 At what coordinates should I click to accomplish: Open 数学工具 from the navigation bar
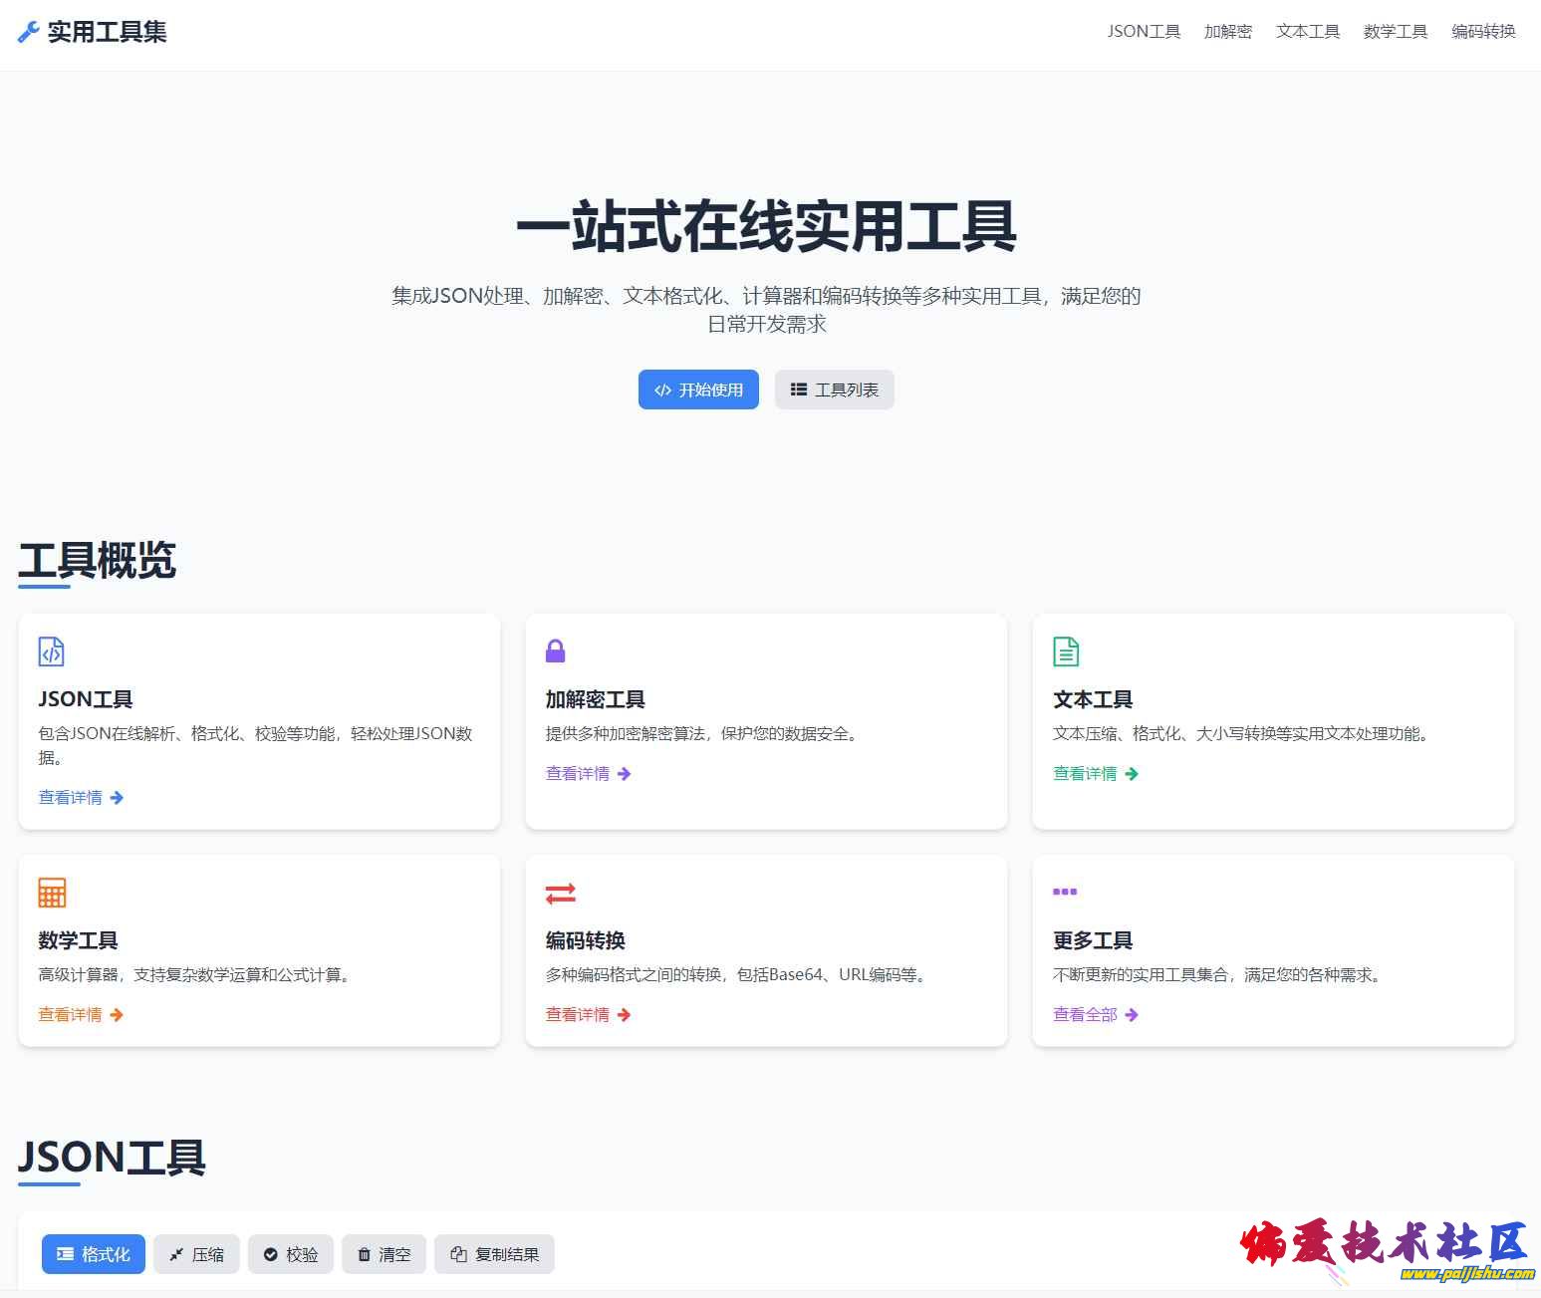tap(1395, 32)
